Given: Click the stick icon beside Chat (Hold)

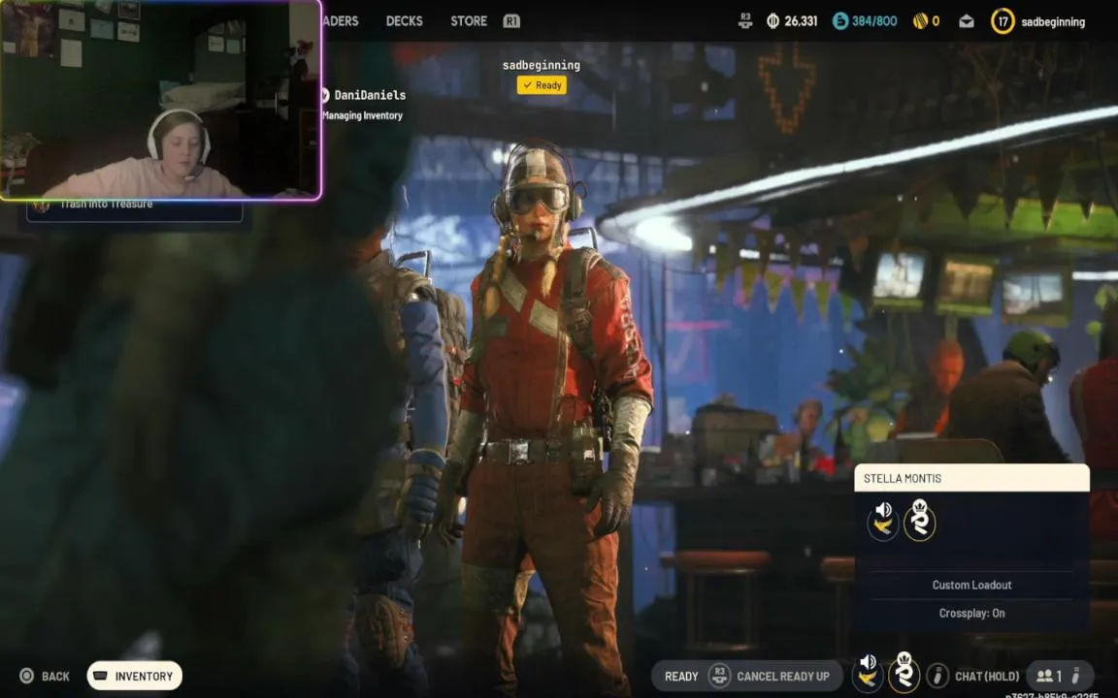Looking at the screenshot, I should 937,675.
